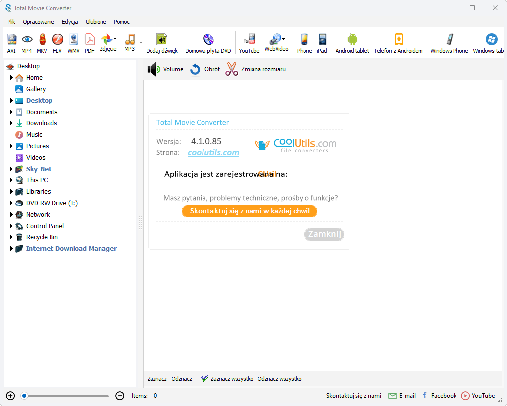
Task: Convert to AVI format icon
Action: (x=12, y=43)
